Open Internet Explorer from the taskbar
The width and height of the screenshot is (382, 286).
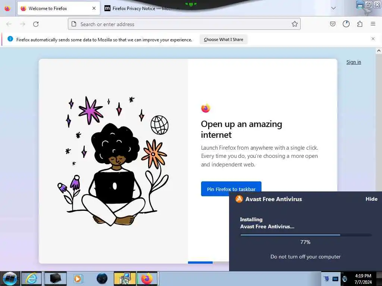pos(32,279)
